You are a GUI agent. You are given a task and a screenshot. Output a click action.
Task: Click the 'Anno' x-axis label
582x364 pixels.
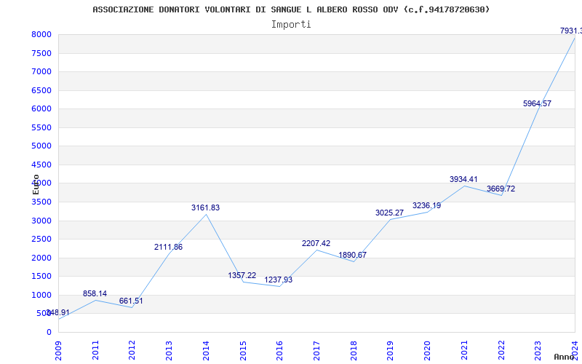(565, 357)
